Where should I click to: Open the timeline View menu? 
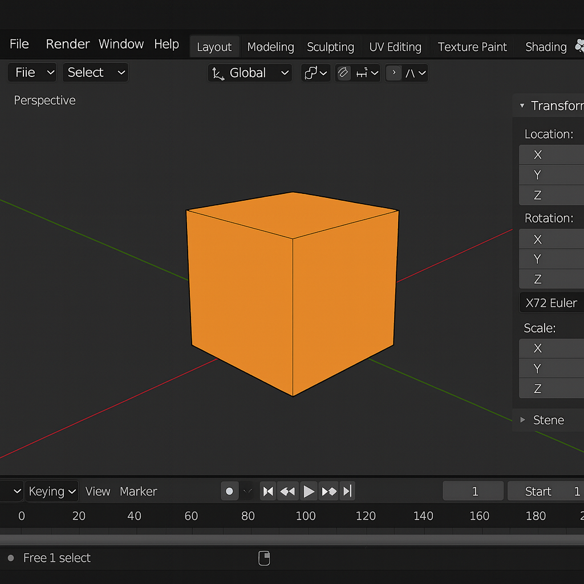98,491
